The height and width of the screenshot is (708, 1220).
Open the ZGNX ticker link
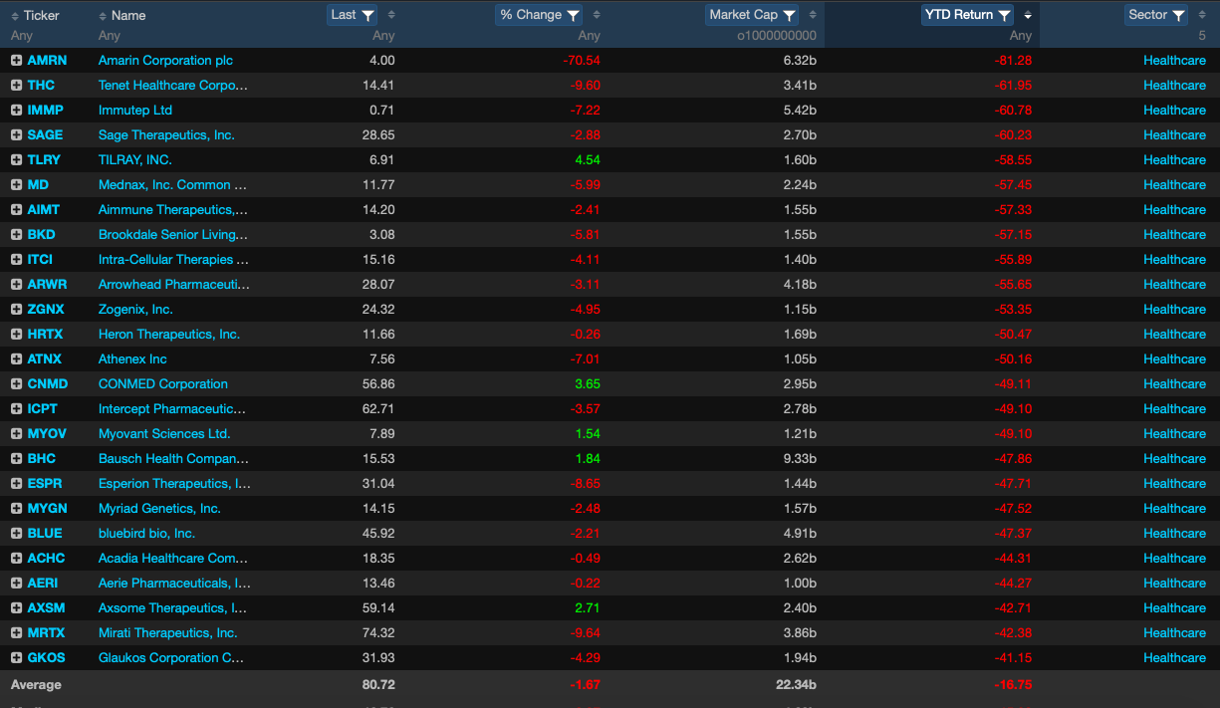(x=45, y=310)
